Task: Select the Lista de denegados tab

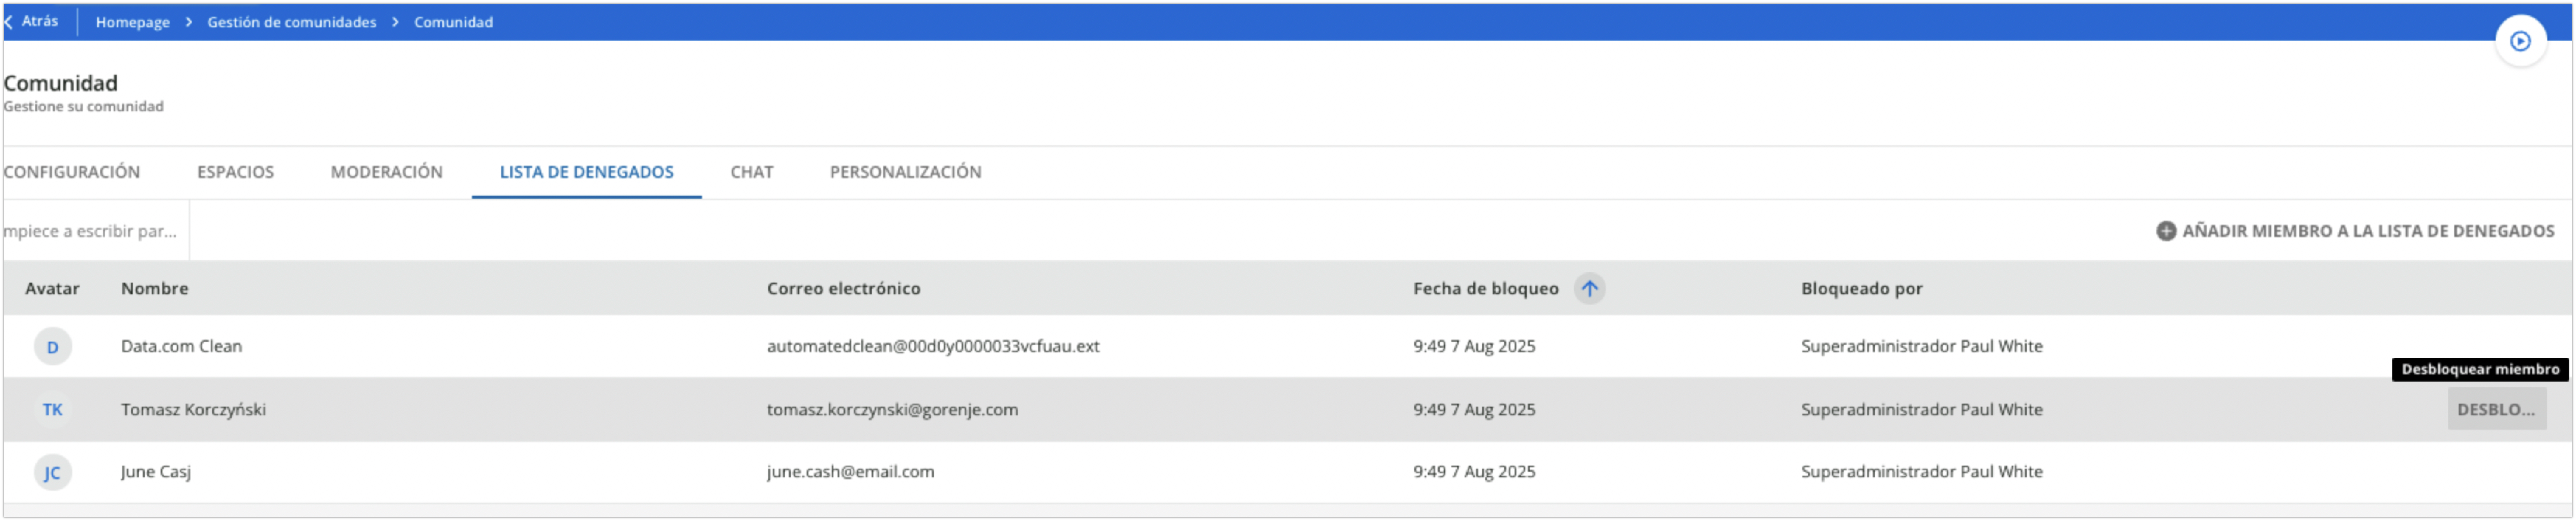Action: [x=586, y=172]
